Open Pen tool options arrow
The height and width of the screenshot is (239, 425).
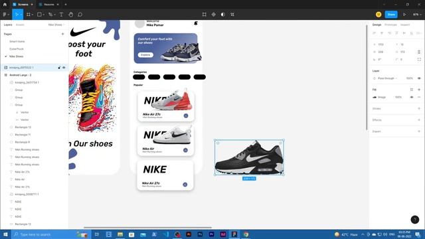[54, 15]
